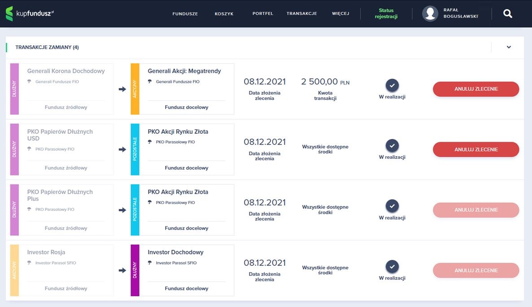
Task: Open Generali Korona Dochodowy source fund
Action: 66,71
